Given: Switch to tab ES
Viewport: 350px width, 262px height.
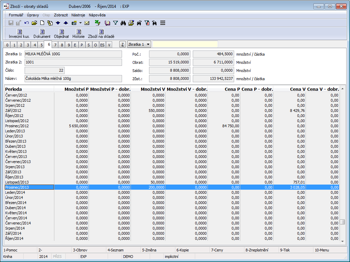Looking at the screenshot, I should coord(102,45).
